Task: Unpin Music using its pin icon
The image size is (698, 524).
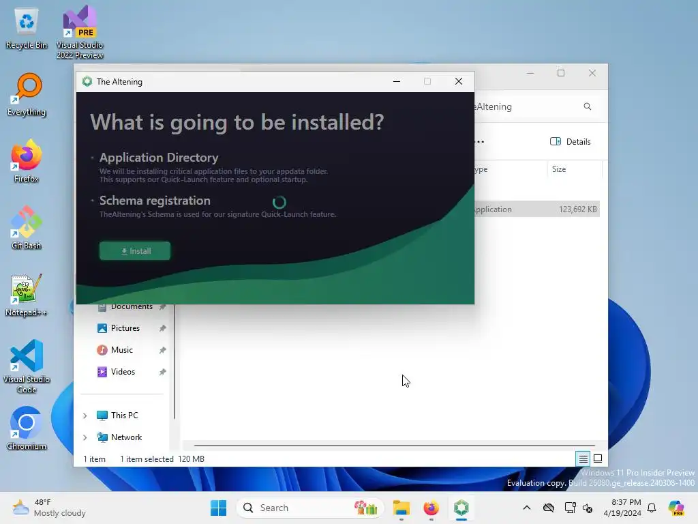Action: (x=162, y=350)
